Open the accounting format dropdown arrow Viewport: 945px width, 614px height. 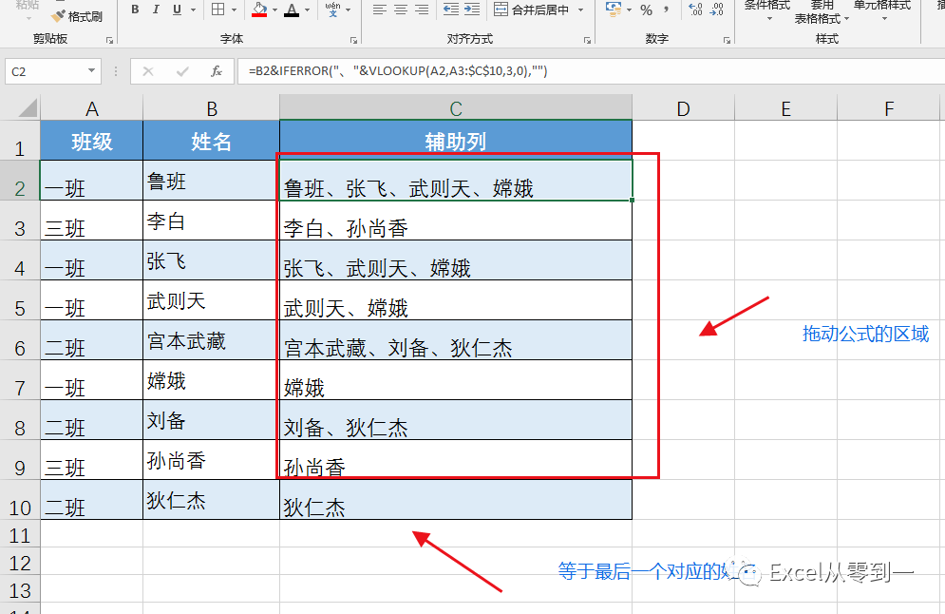(629, 10)
